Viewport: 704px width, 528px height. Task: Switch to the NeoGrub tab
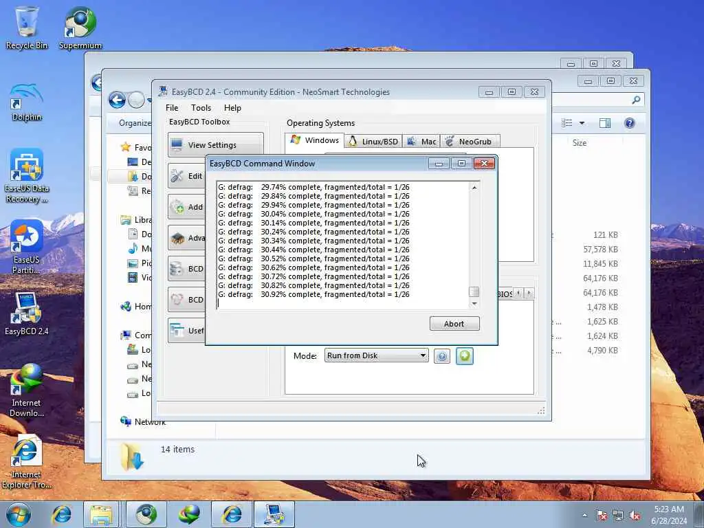(470, 142)
